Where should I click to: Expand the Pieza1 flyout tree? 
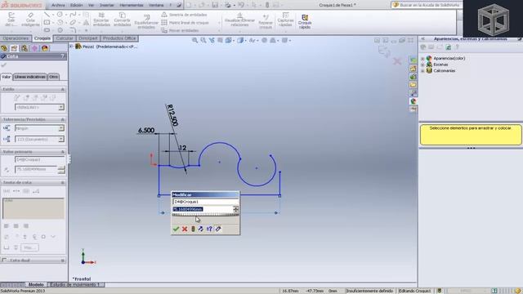point(71,47)
